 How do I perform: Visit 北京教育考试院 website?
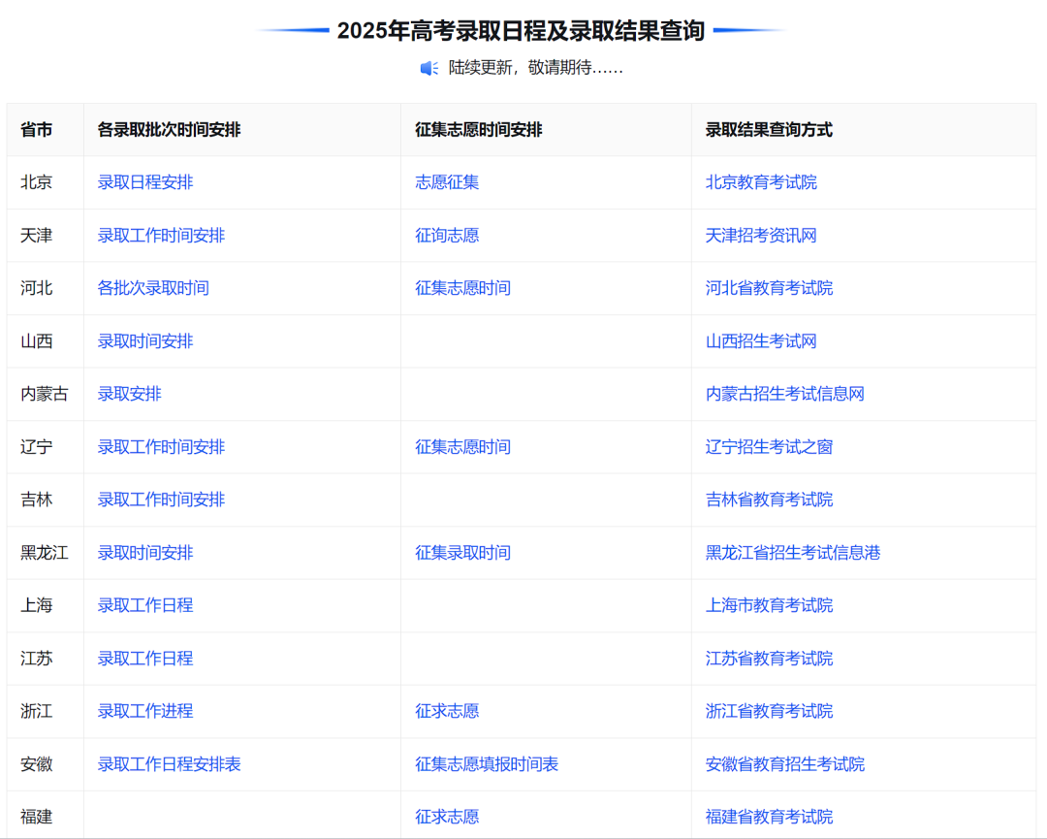[759, 182]
